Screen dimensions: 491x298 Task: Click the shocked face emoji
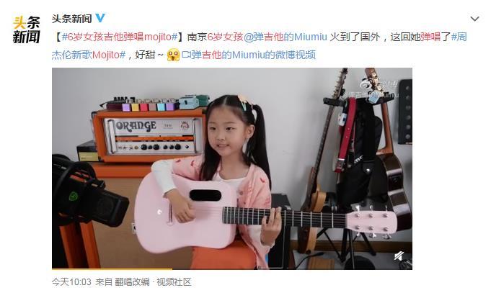coord(173,55)
